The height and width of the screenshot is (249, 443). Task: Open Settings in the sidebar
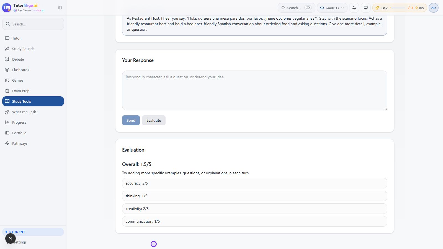pos(33,242)
